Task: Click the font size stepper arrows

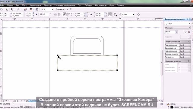Action: (x=176, y=32)
